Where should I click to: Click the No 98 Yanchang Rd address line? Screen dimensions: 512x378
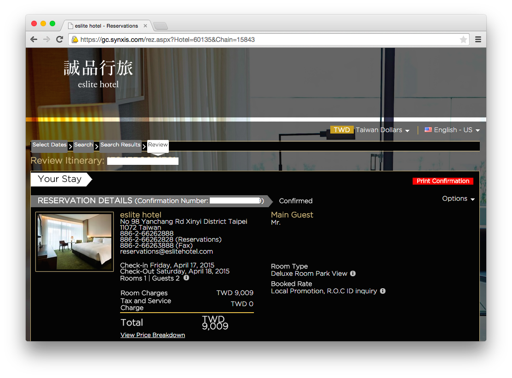point(184,221)
